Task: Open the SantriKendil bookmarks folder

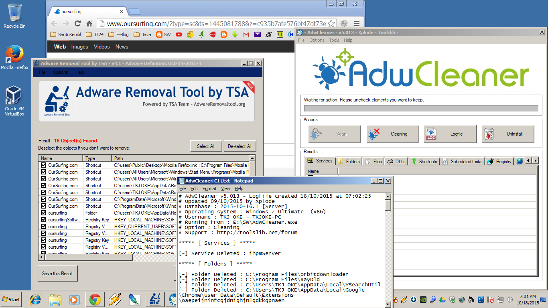Action: 65,34
